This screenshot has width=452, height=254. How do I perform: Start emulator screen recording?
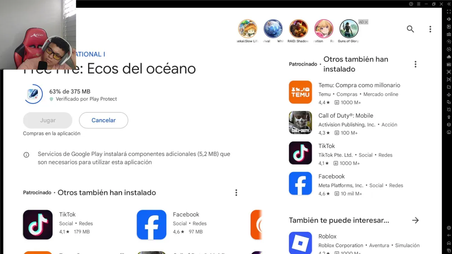[449, 80]
